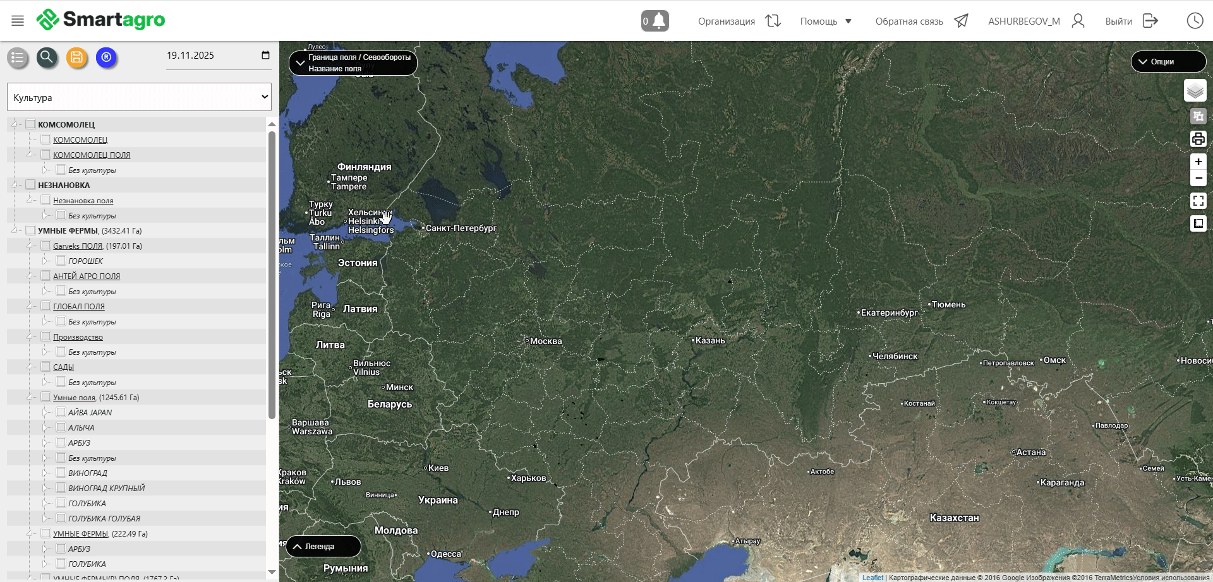Open the map layers icon

[1195, 91]
